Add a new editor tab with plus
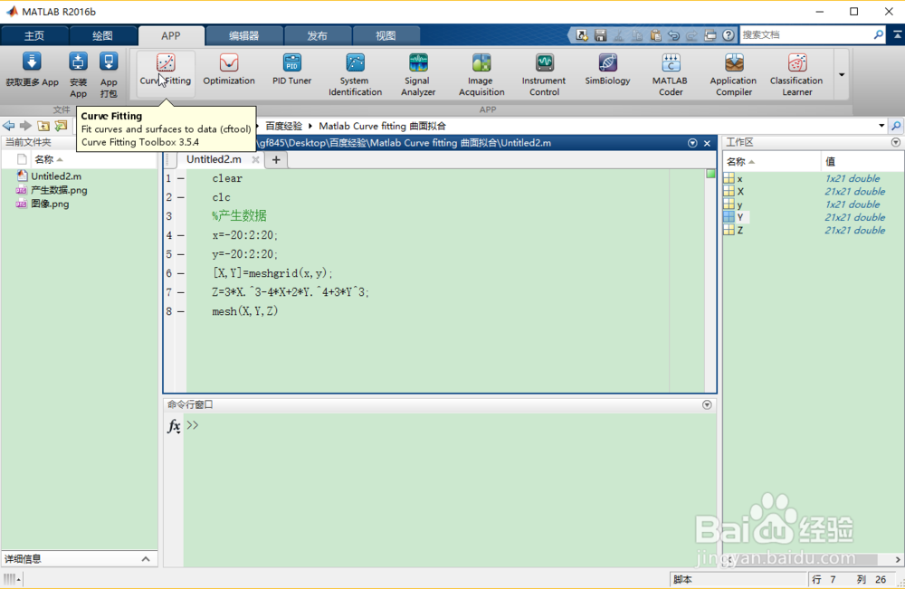Viewport: 905px width, 589px height. click(x=276, y=160)
